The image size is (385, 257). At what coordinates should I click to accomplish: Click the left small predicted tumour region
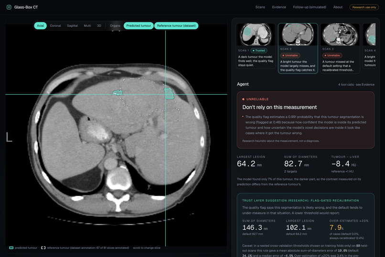[118, 93]
